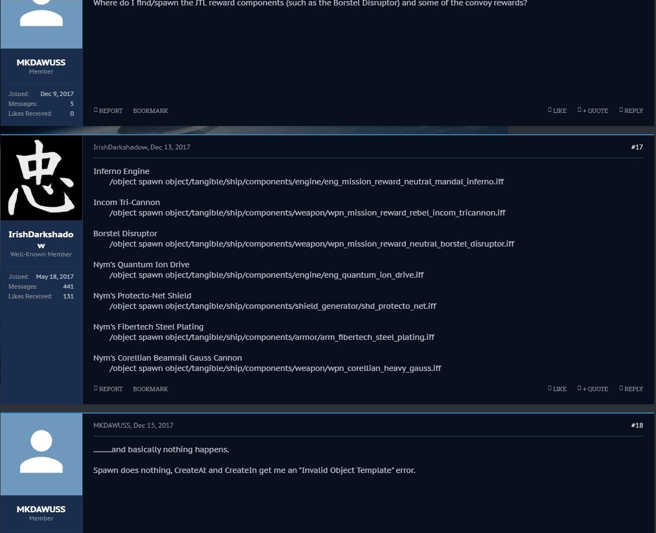Reply to the first MKDAWUSS post
The width and height of the screenshot is (656, 533).
631,111
